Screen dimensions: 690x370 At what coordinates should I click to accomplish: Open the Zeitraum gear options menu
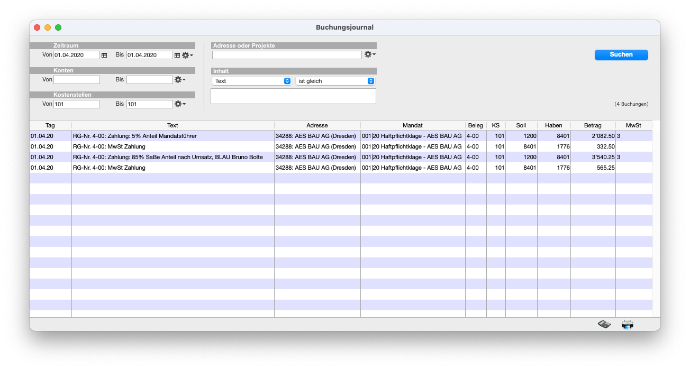[x=187, y=55]
